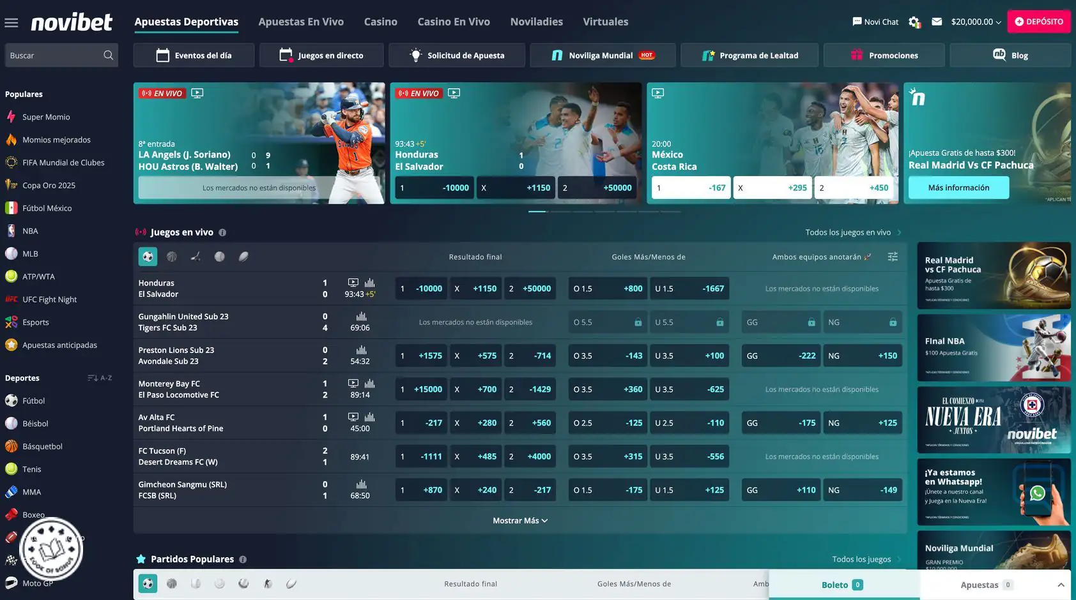Select odds 1 -10000 for Honduras row
This screenshot has height=600, width=1076.
tap(421, 289)
